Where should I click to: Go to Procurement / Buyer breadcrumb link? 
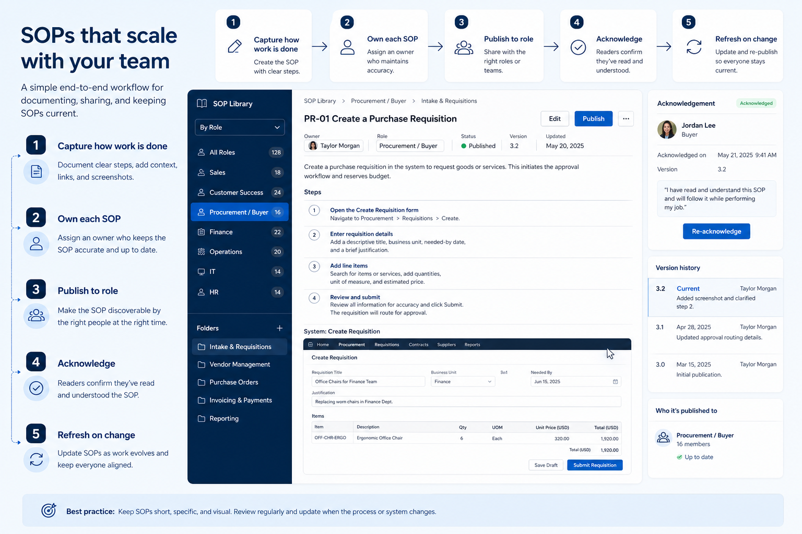[x=379, y=101]
